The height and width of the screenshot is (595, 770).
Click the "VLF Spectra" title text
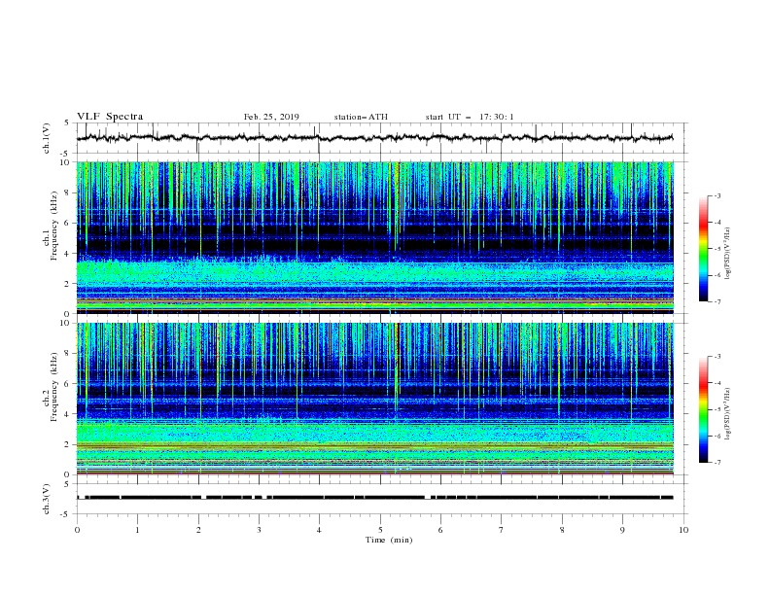[x=110, y=117]
